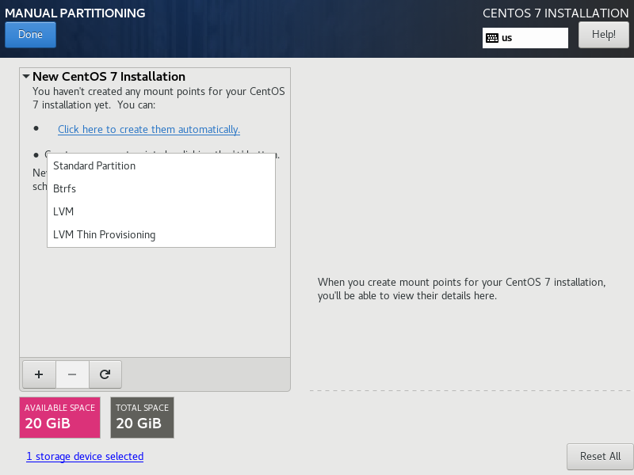Click the CENTOS 7 INSTALLATION title text
Image resolution: width=634 pixels, height=475 pixels.
point(556,13)
